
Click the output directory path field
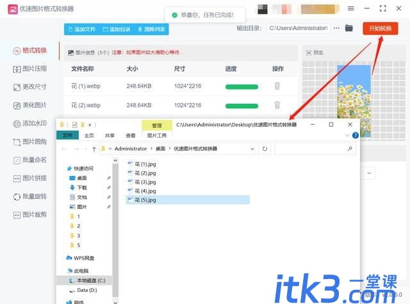click(x=299, y=28)
